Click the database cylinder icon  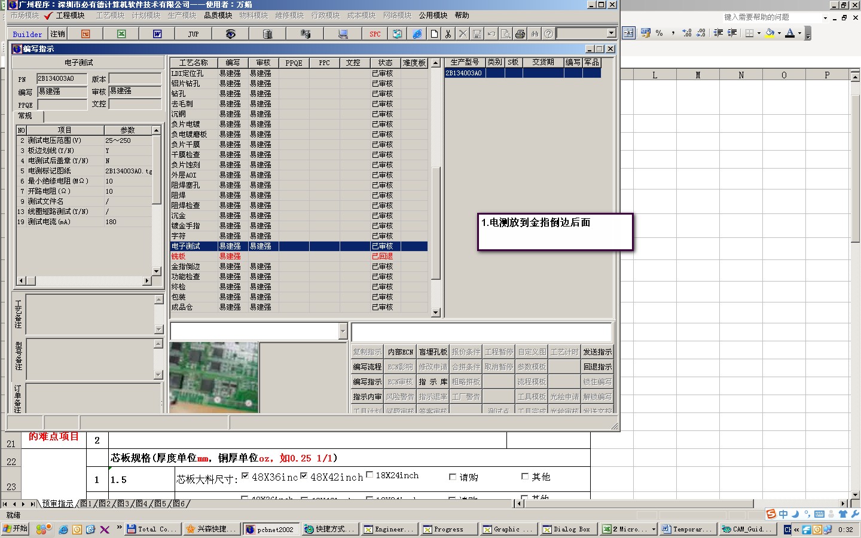click(267, 34)
